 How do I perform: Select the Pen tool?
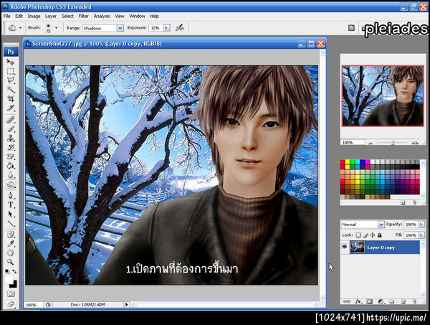click(x=11, y=196)
